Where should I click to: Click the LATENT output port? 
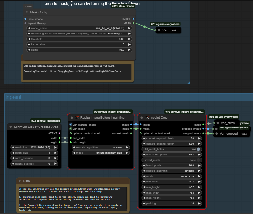(60, 133)
